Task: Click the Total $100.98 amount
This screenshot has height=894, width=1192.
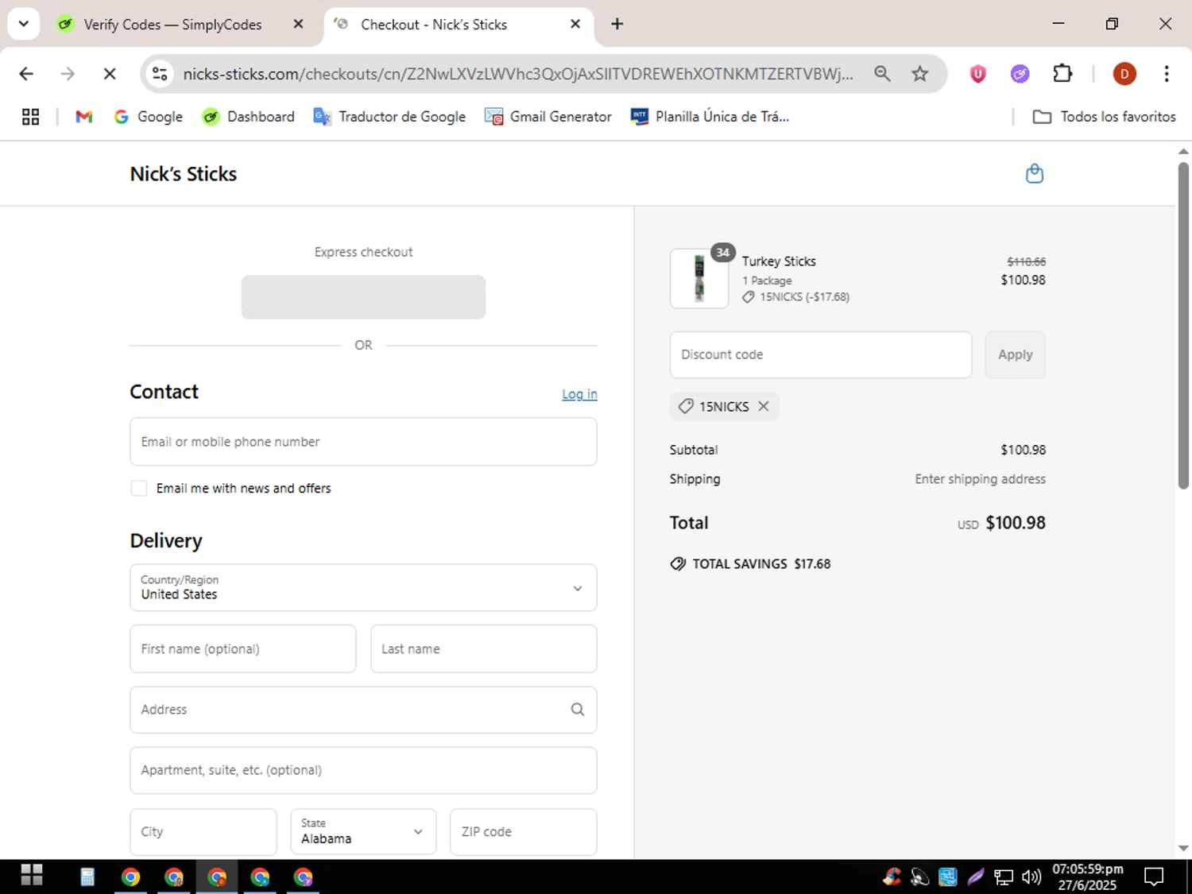Action: coord(1016,523)
